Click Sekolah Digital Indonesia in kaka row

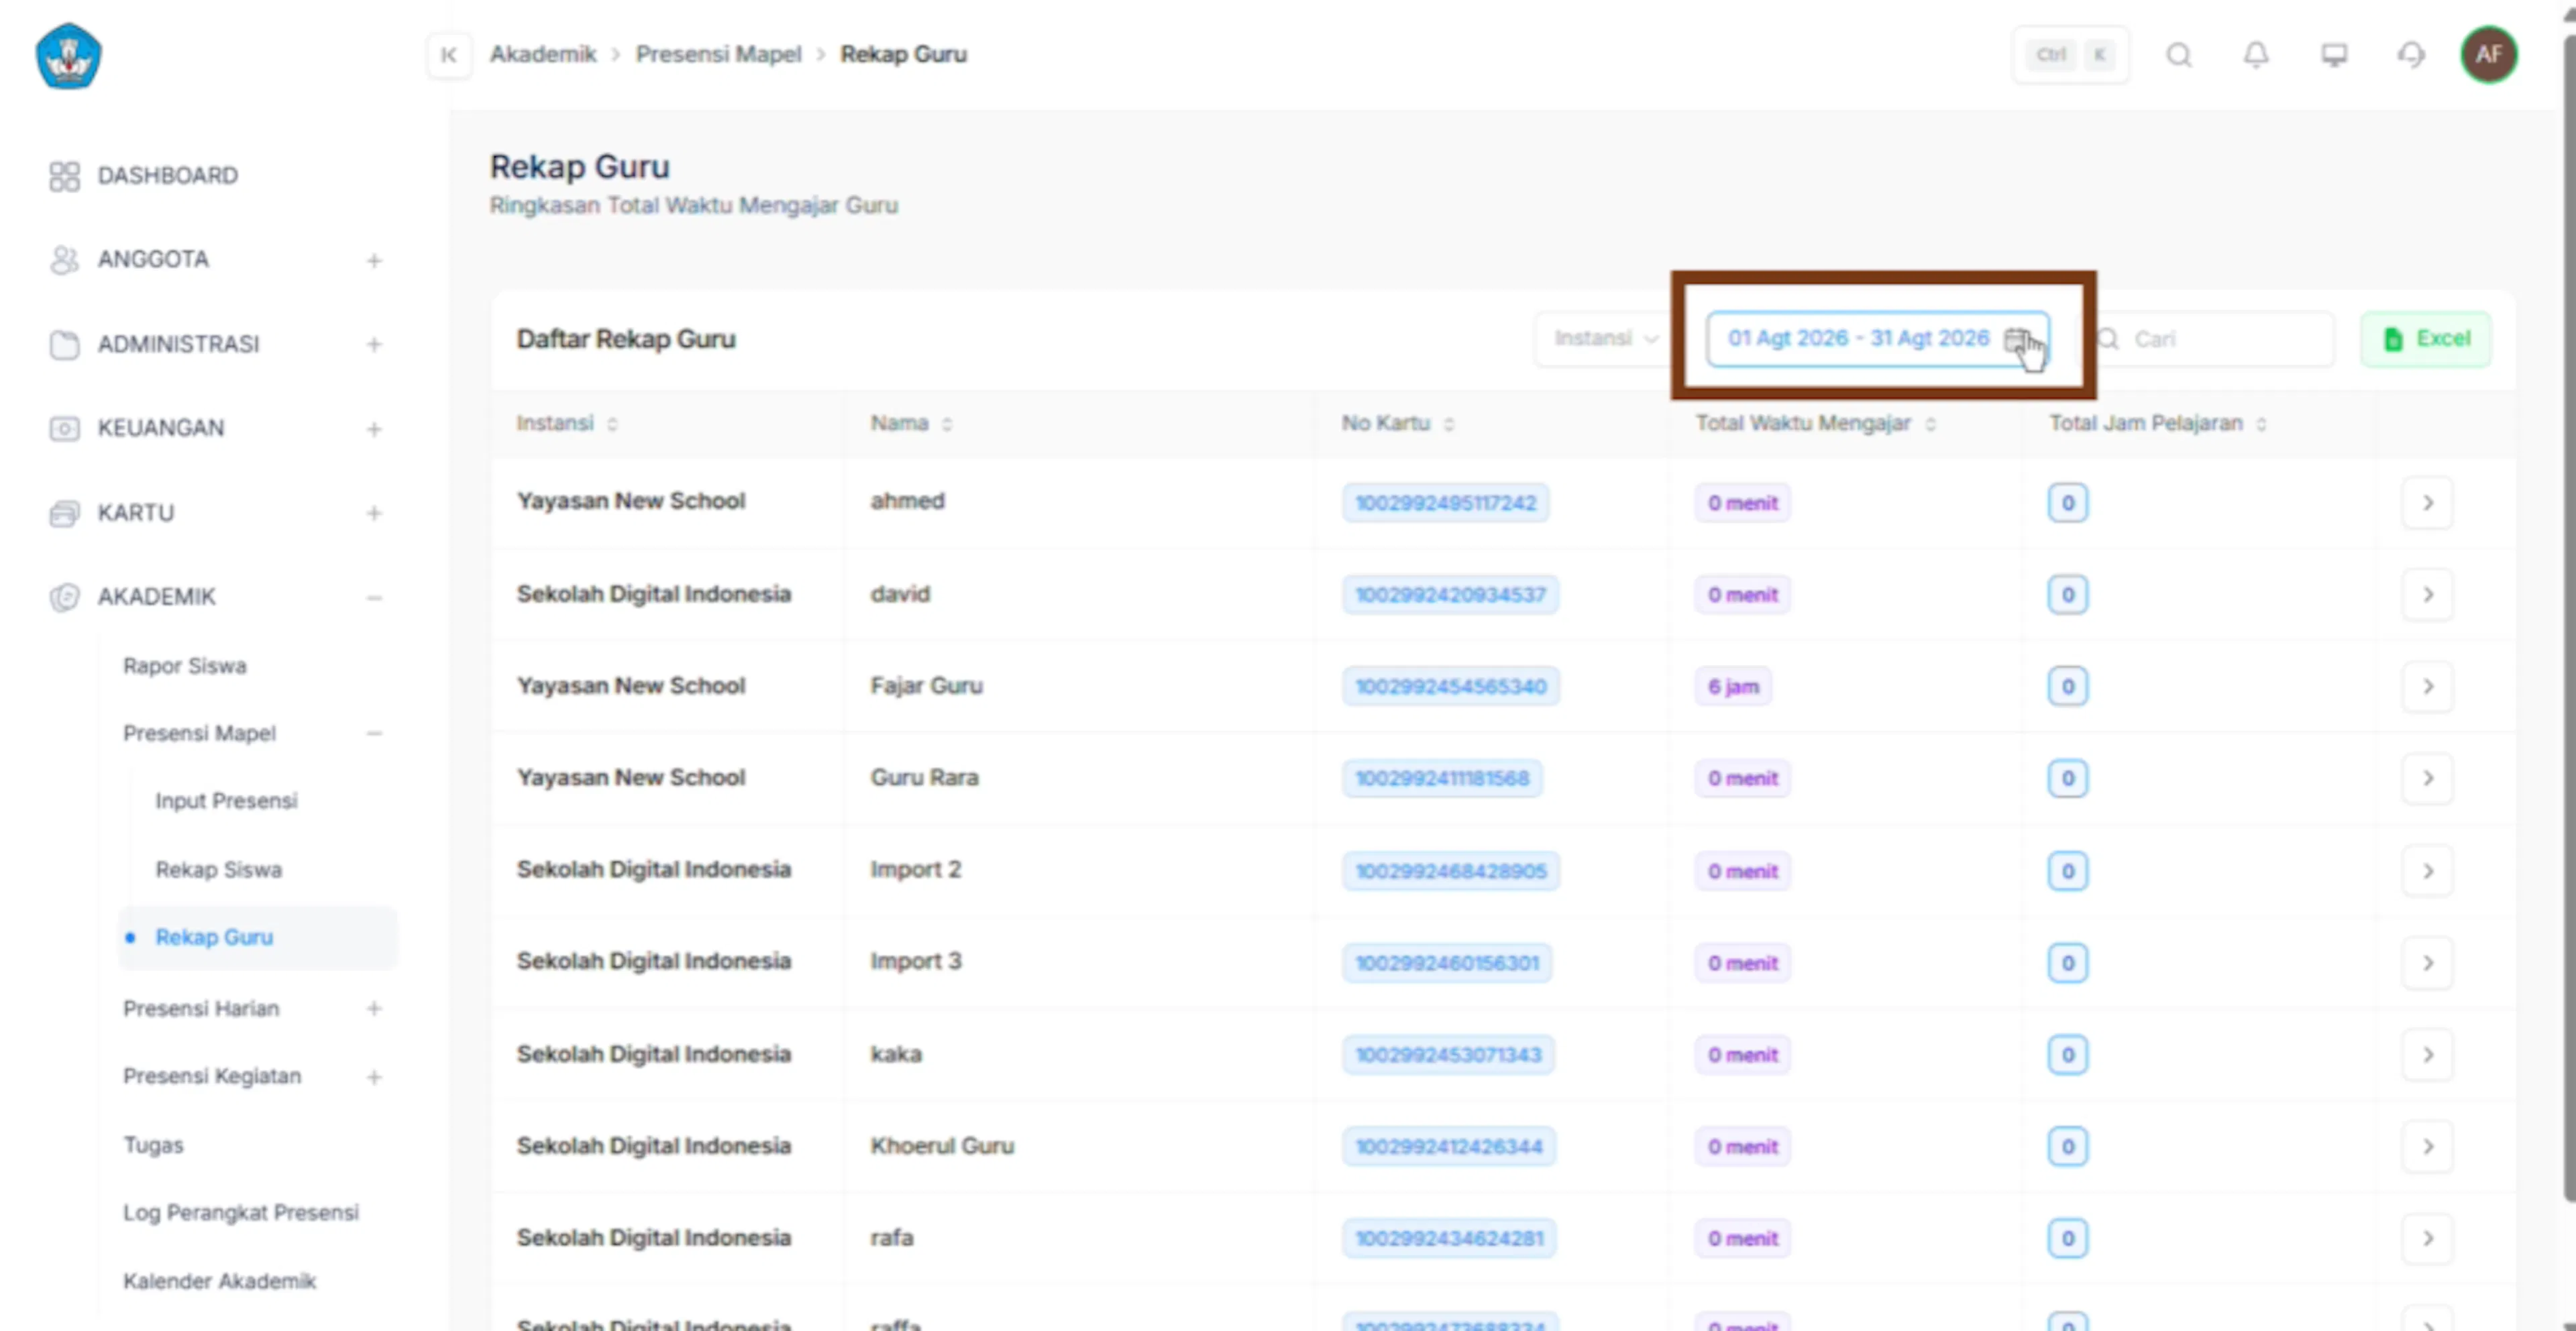pos(654,1054)
